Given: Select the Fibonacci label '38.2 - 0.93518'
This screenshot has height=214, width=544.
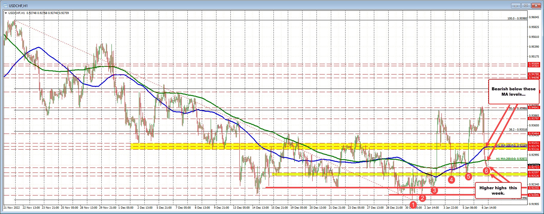Looking at the screenshot, I should [x=518, y=130].
